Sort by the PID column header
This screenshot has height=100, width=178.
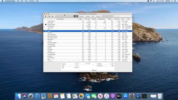click(122, 19)
